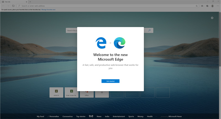Expand more news categories ellipsis
Viewport: 221px width, 119px height.
pos(156,117)
